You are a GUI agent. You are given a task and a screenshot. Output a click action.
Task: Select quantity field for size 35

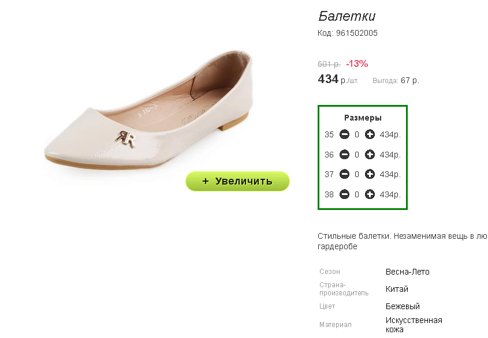point(357,135)
